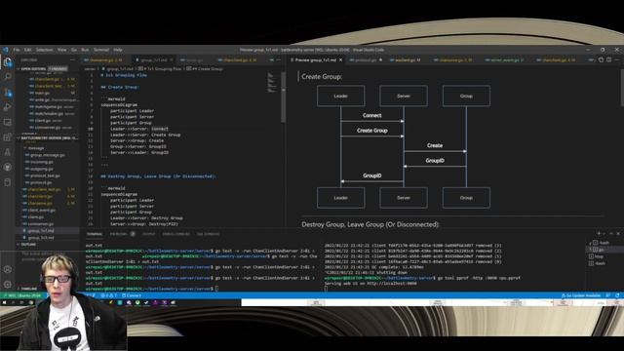Click the feedback icon in status bar

click(608, 295)
